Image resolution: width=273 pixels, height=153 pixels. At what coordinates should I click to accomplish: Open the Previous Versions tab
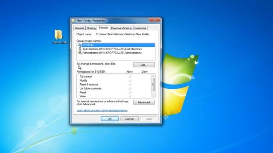[121, 28]
